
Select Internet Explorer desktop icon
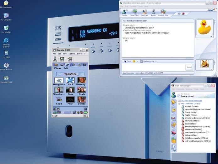[x=6, y=43]
